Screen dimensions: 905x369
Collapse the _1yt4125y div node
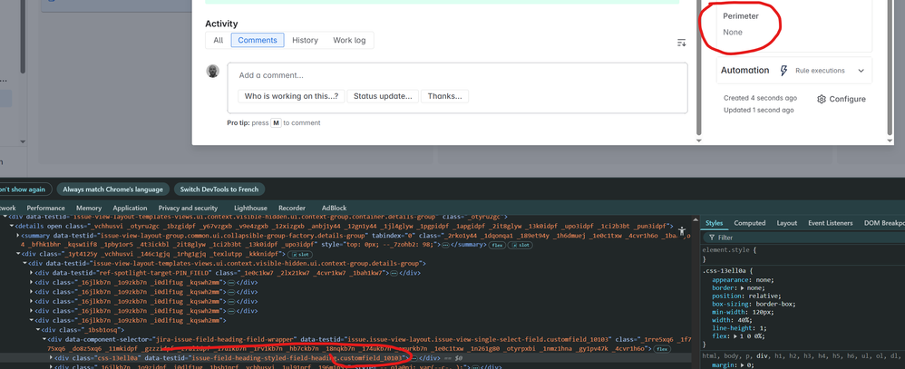(x=18, y=254)
